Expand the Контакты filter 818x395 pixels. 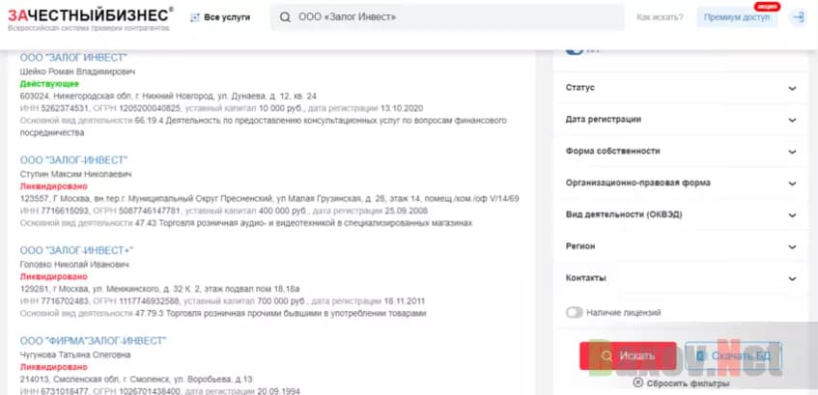click(x=681, y=278)
